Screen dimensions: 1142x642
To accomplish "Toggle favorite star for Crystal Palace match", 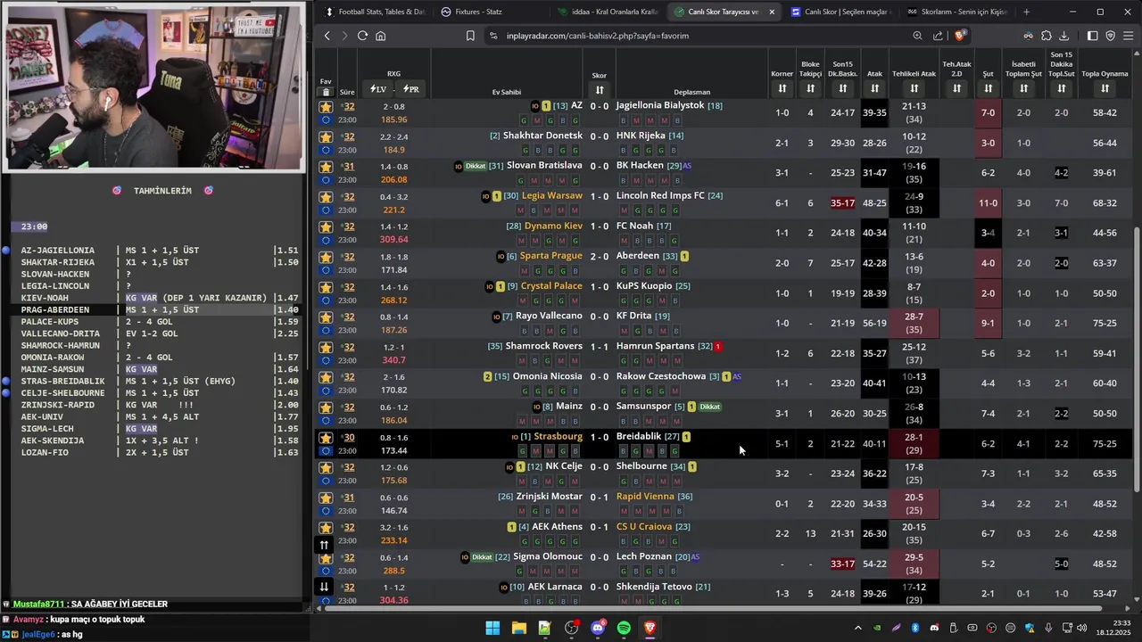I will pyautogui.click(x=326, y=287).
